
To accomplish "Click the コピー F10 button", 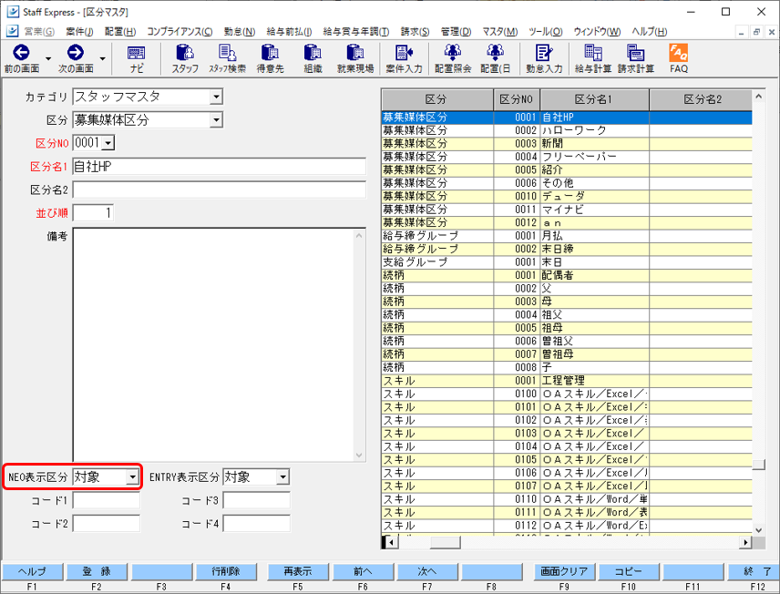I will click(x=628, y=571).
